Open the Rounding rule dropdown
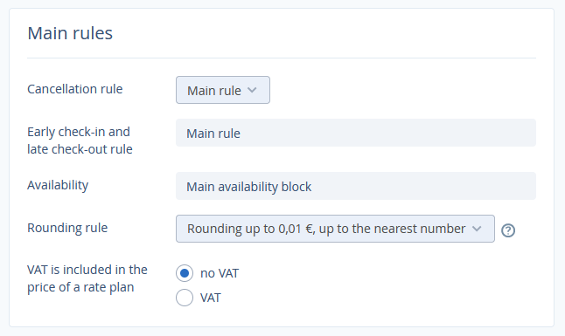The width and height of the screenshot is (565, 336). (x=335, y=229)
